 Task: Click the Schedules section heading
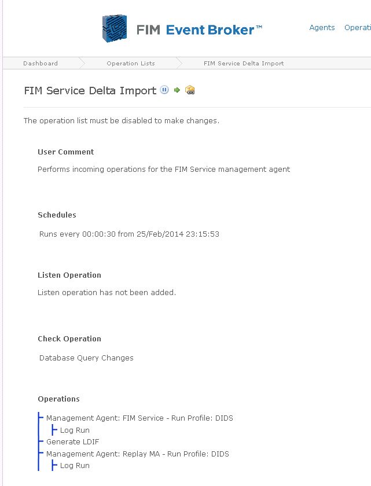pos(57,215)
